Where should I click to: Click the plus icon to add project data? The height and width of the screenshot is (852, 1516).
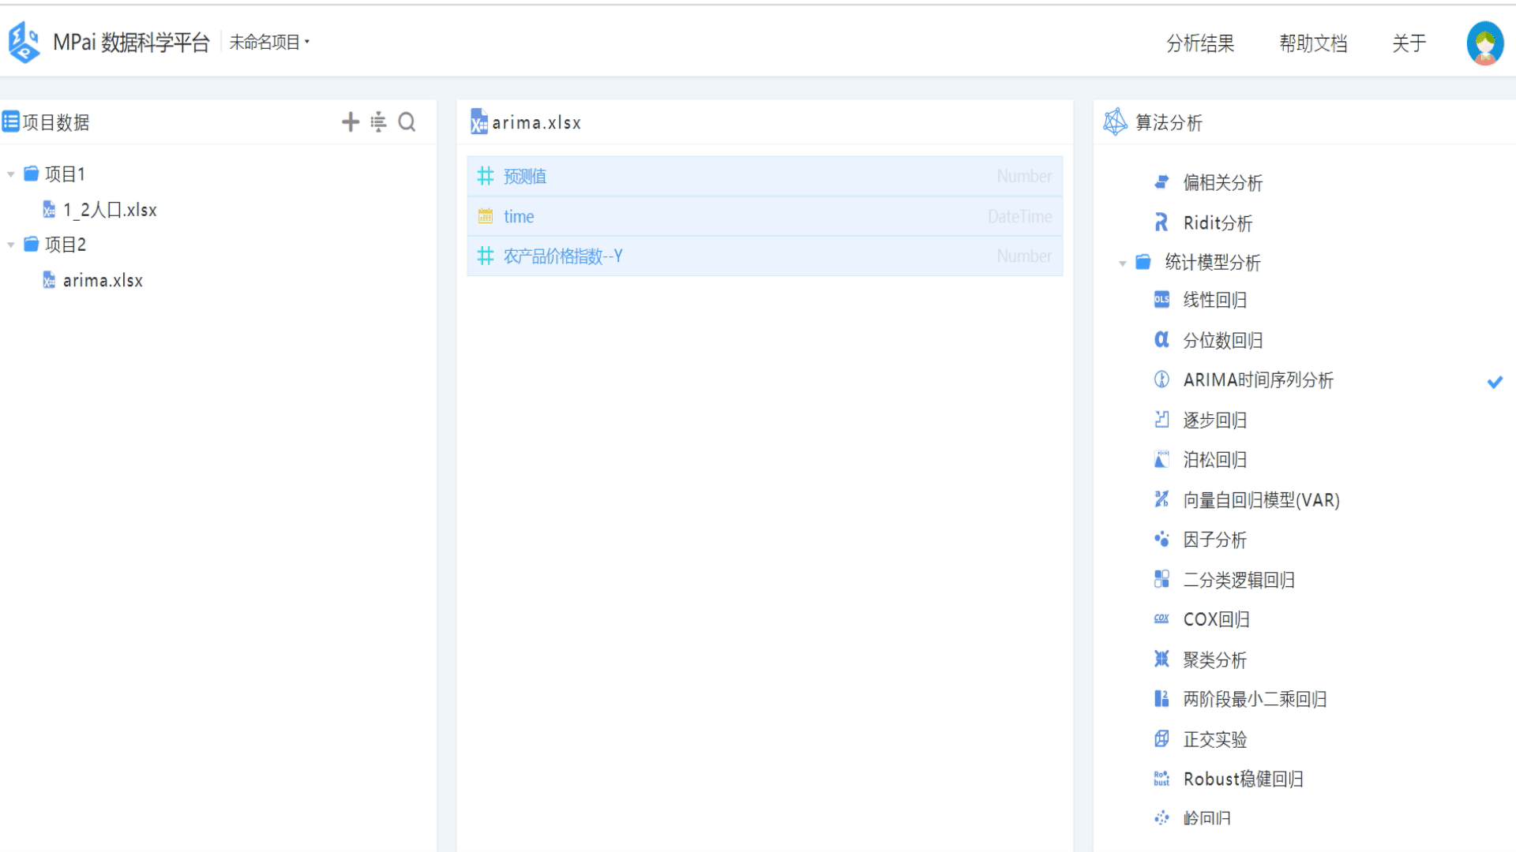point(350,121)
